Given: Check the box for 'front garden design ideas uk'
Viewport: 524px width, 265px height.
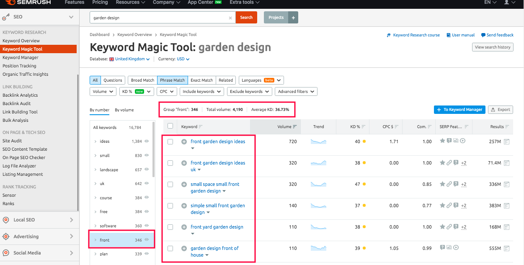Looking at the screenshot, I should pos(170,163).
